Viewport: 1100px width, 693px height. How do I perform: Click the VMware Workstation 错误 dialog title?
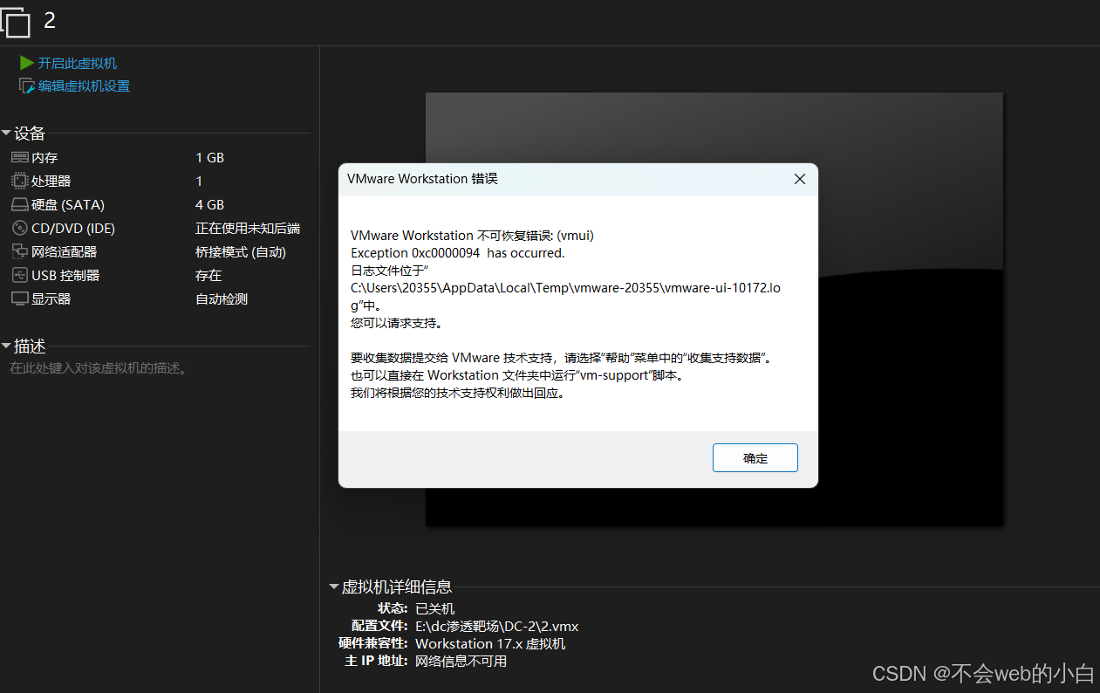point(422,179)
